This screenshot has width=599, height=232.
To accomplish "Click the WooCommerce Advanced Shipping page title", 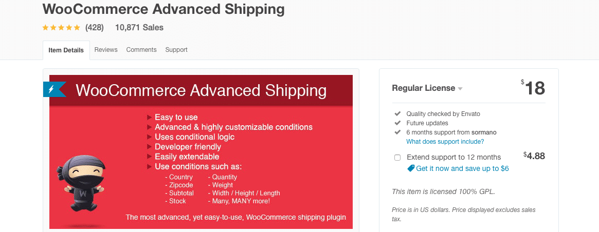I will click(164, 9).
